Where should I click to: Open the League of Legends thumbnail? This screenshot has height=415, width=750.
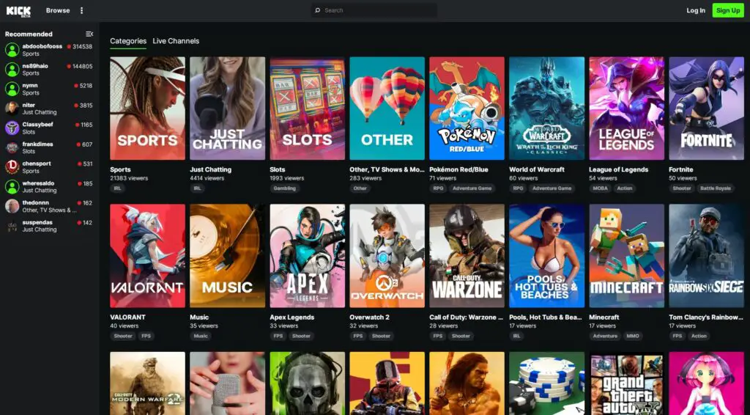pos(627,109)
